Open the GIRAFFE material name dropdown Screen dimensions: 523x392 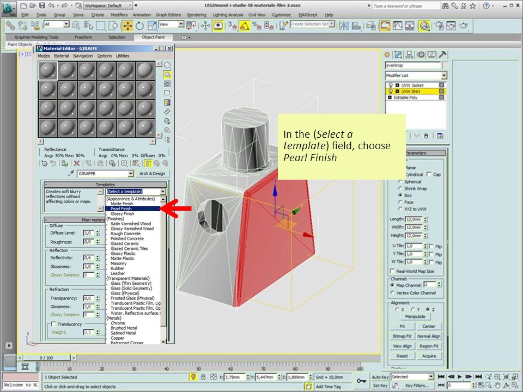[131, 173]
